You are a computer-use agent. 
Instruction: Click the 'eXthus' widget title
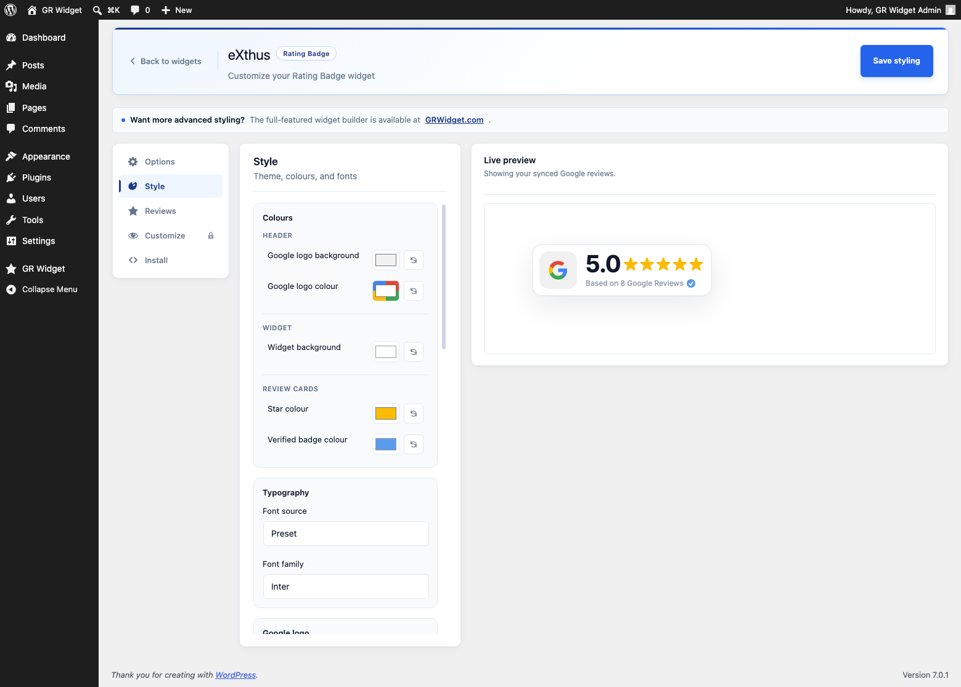click(249, 55)
